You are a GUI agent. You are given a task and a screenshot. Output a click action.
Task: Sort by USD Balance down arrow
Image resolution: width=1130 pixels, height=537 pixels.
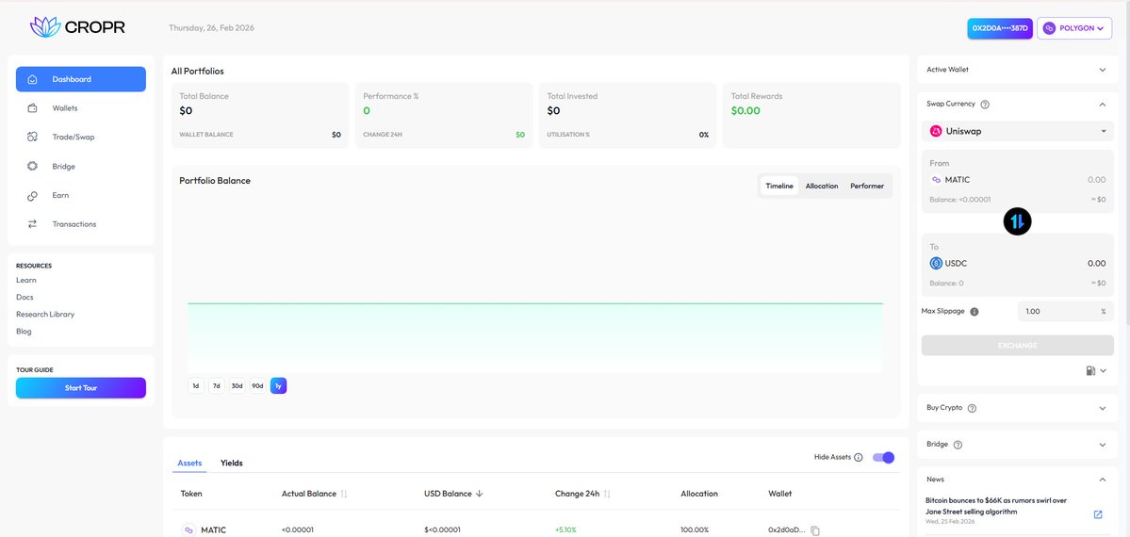pyautogui.click(x=480, y=494)
